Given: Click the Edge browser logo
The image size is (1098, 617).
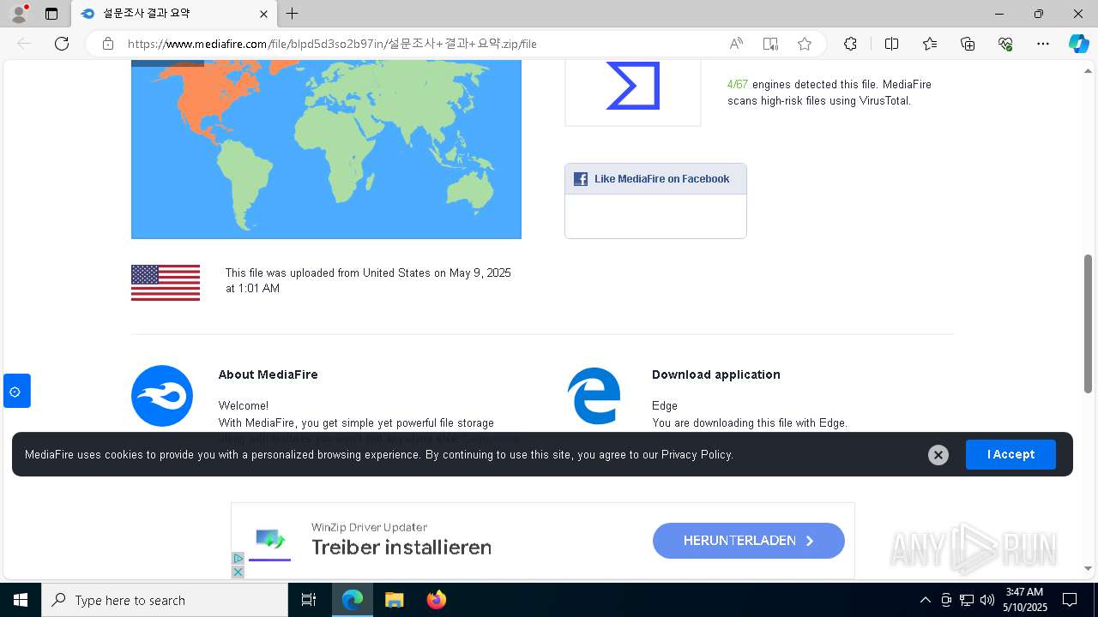Looking at the screenshot, I should tap(594, 395).
